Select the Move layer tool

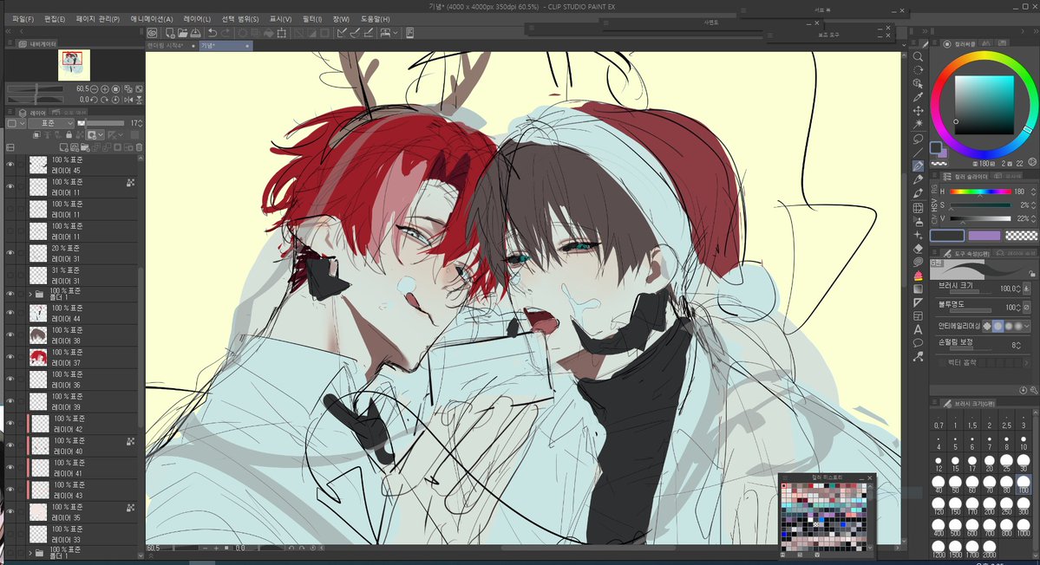click(x=918, y=111)
